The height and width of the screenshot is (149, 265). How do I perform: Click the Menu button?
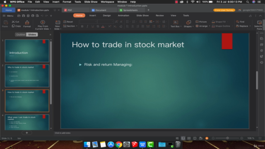(8, 16)
